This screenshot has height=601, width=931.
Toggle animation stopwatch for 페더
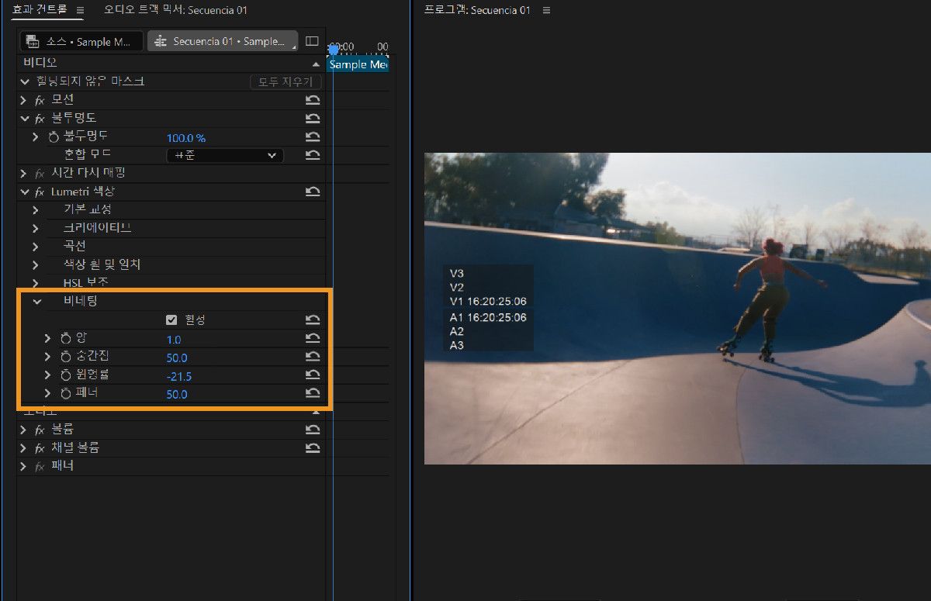click(66, 394)
